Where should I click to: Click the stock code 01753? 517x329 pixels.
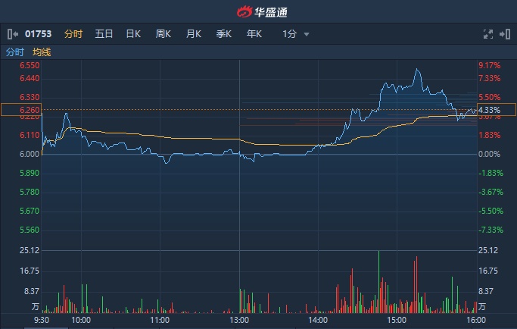39,34
